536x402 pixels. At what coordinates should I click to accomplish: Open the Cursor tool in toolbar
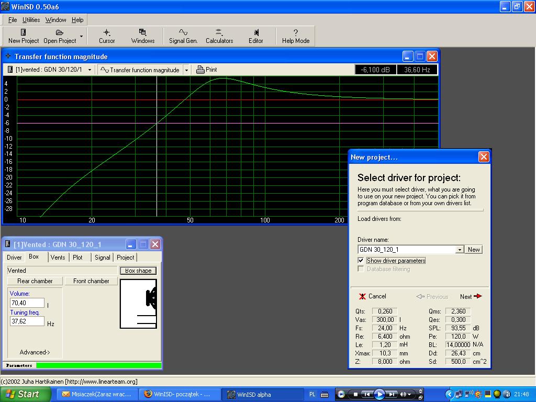pyautogui.click(x=107, y=36)
